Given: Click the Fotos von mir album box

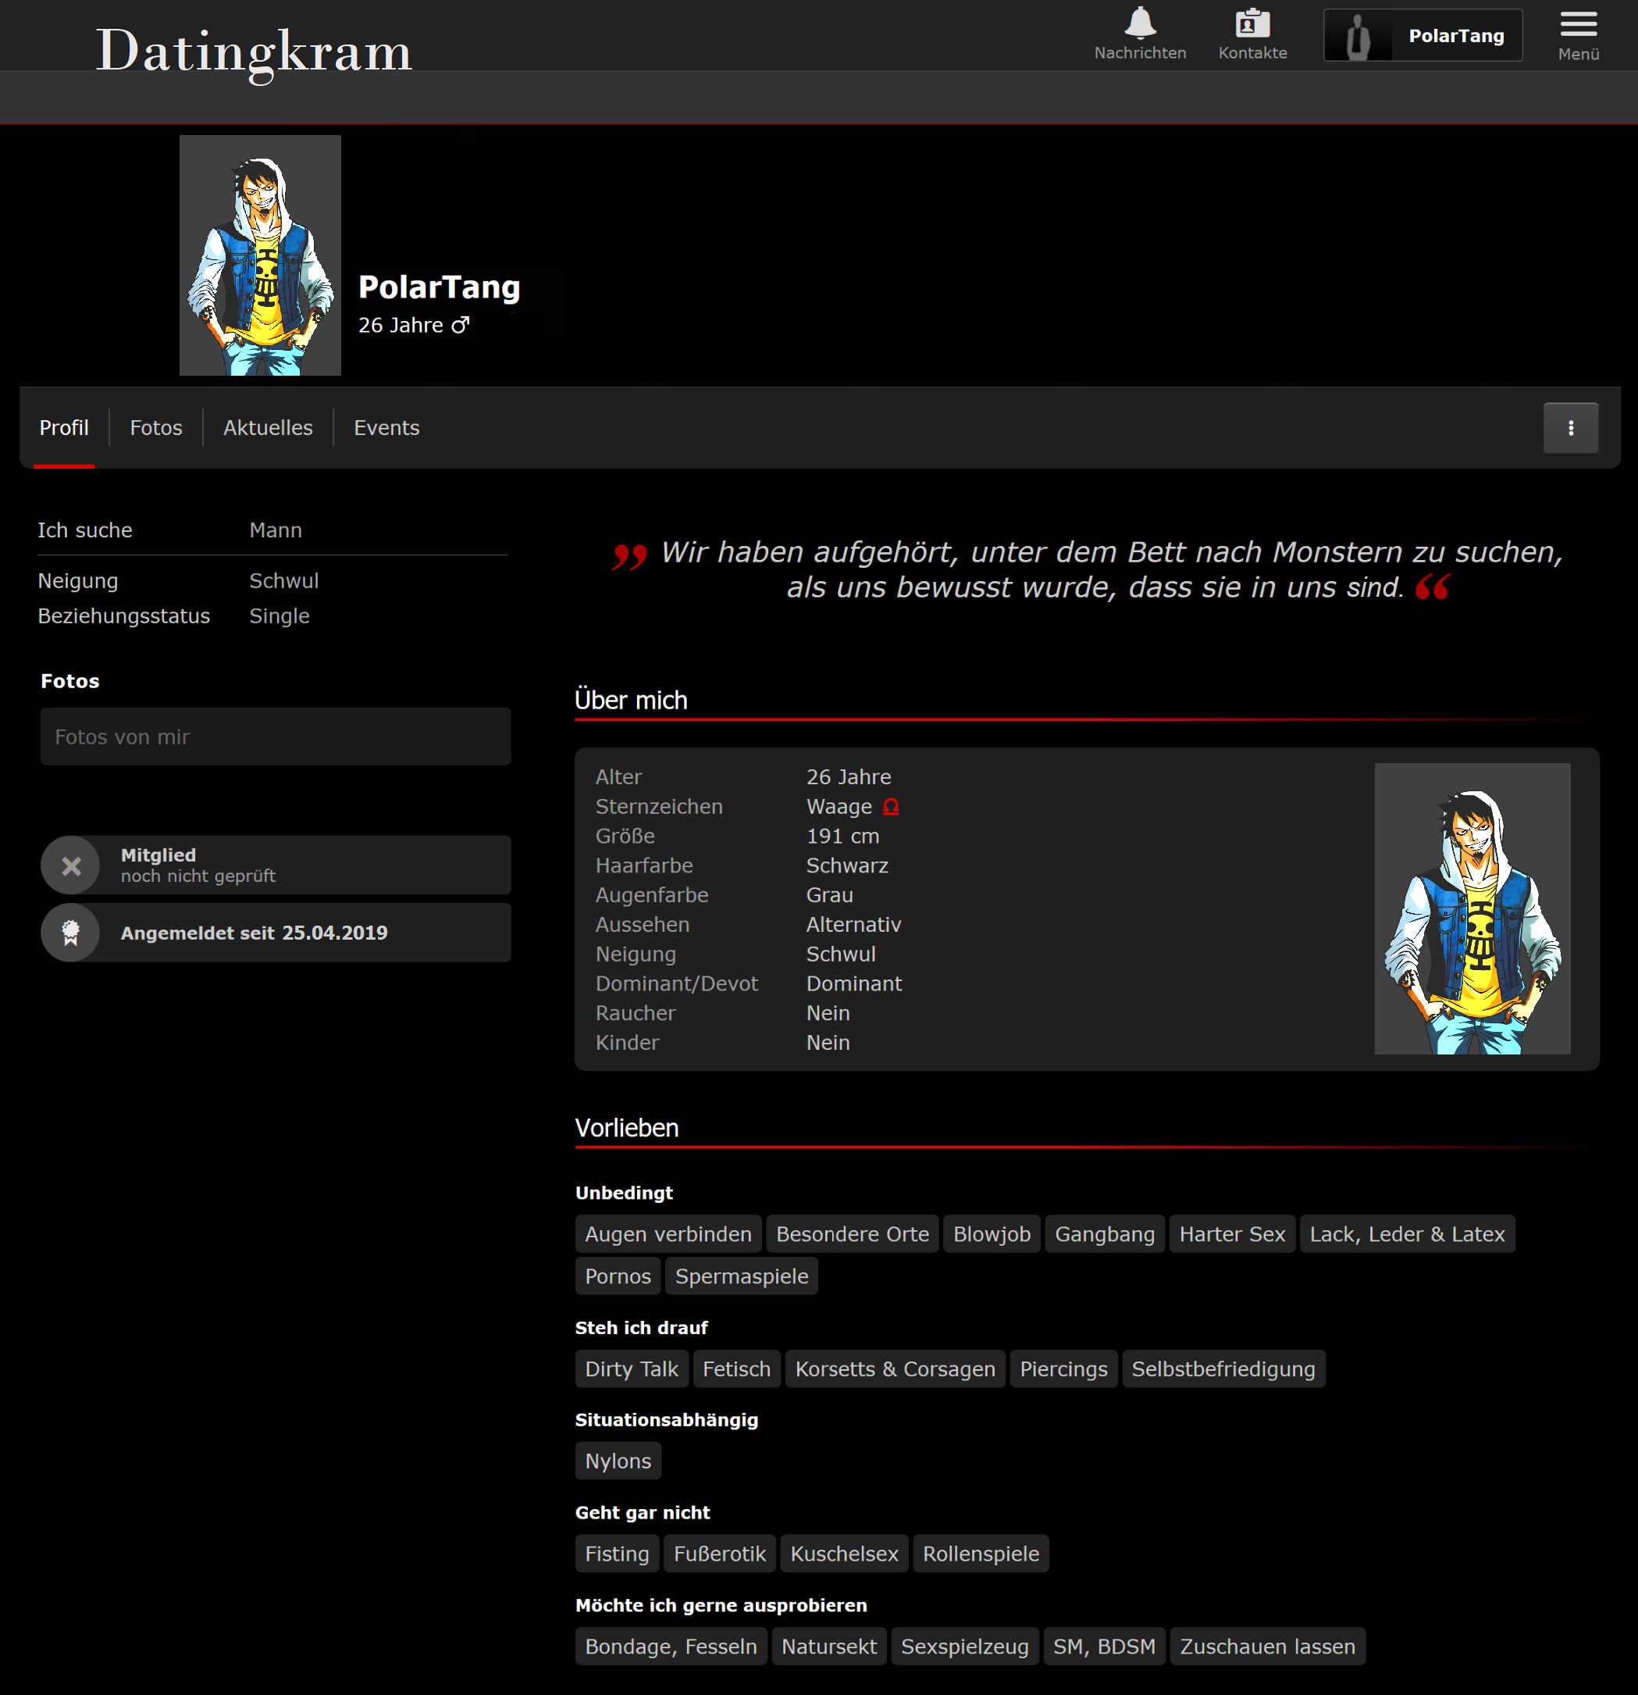Looking at the screenshot, I should coord(276,737).
